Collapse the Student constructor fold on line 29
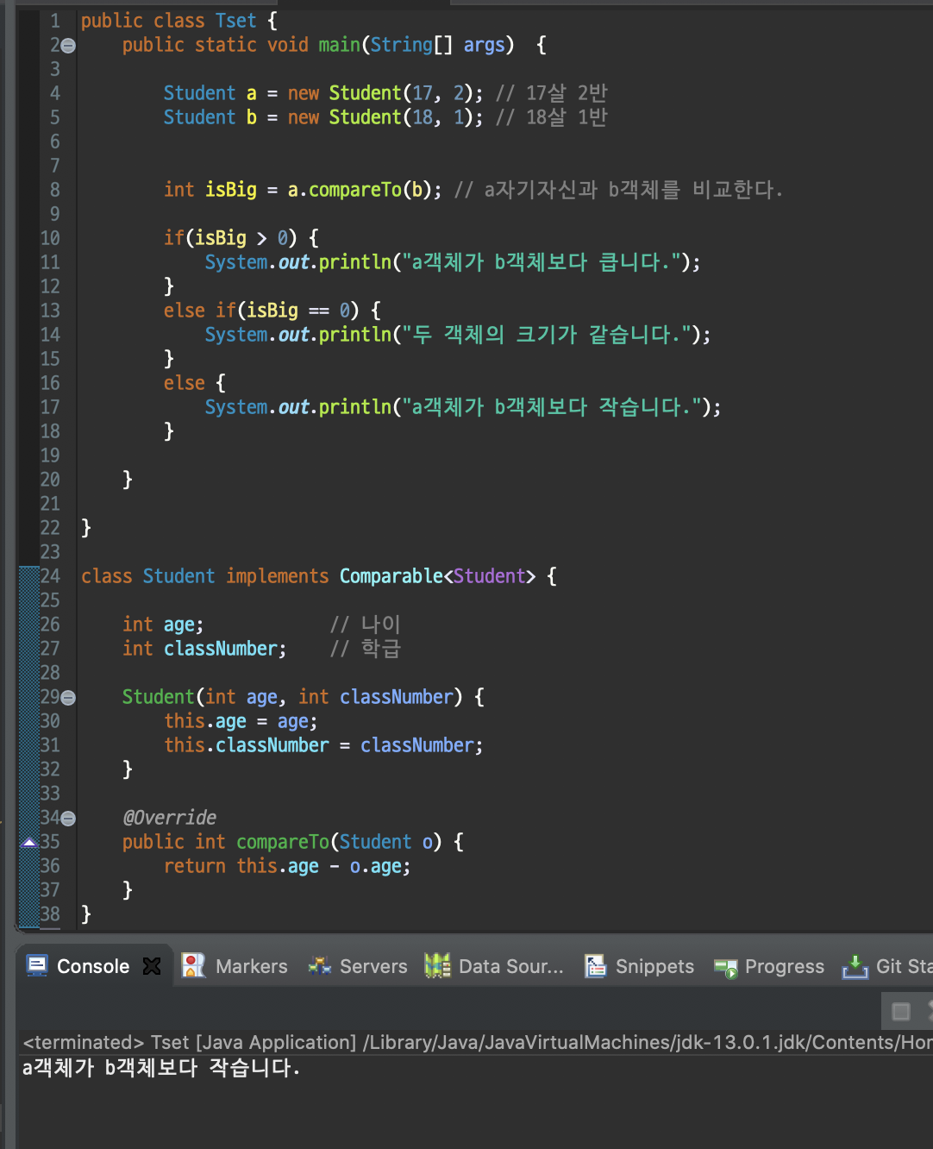This screenshot has height=1149, width=933. 68,698
